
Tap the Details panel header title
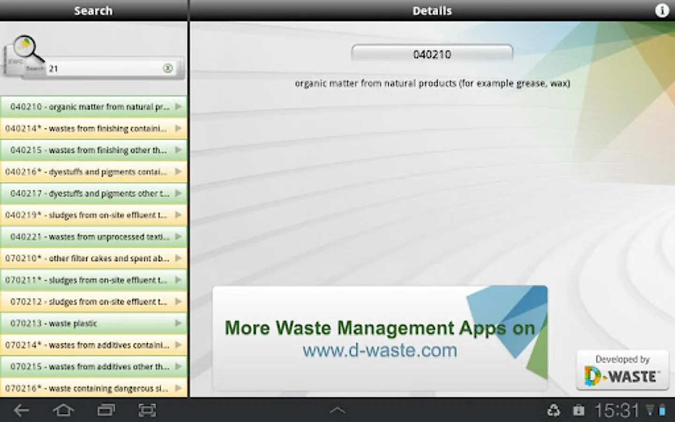pos(432,10)
